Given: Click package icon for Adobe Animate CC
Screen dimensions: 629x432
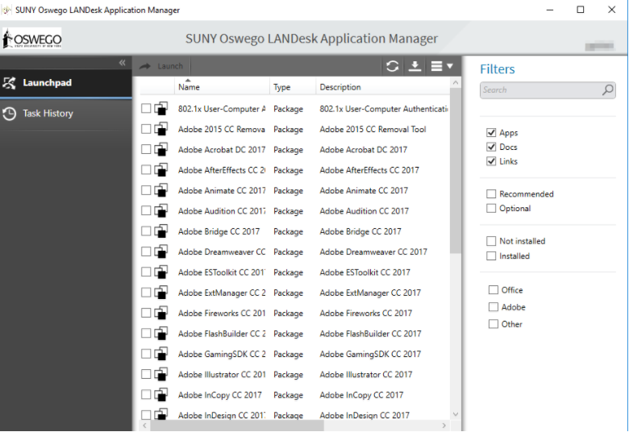Looking at the screenshot, I should pos(161,190).
